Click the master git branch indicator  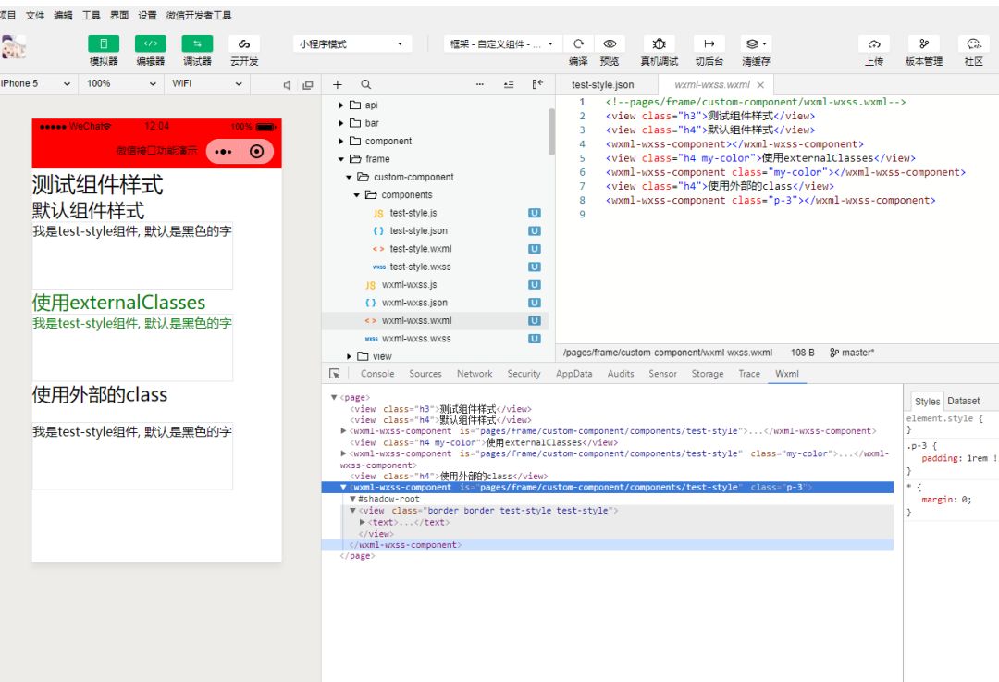tap(852, 353)
